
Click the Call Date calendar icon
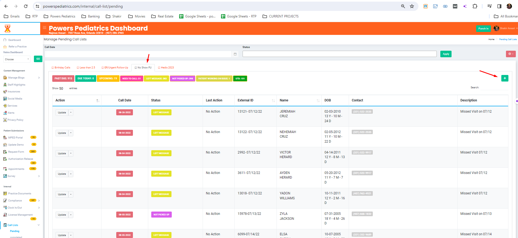[x=235, y=54]
